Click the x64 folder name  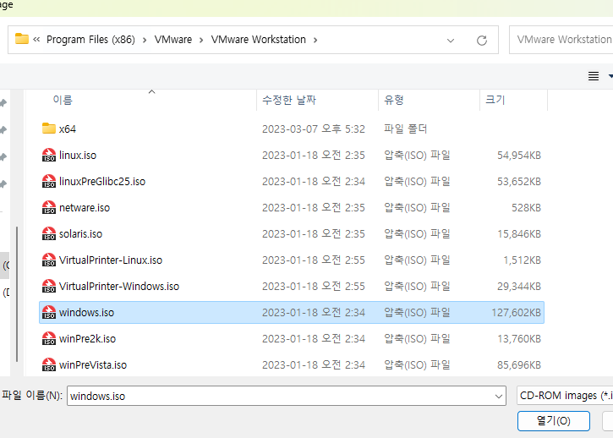point(68,129)
